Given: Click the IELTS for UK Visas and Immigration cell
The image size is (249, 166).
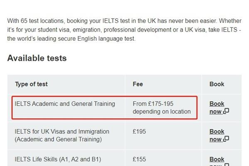Looking at the screenshot, I should (62, 135).
